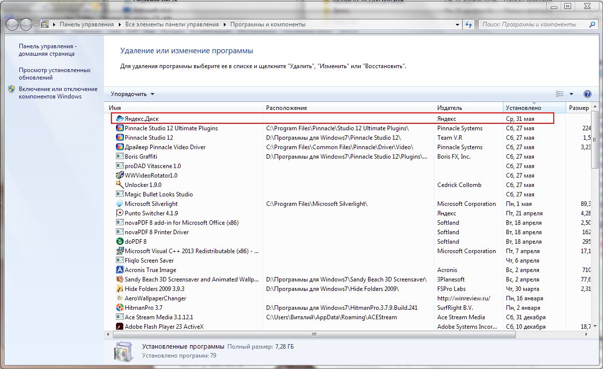
Task: Click the shield icon beside Windows components link
Action: tap(11, 89)
